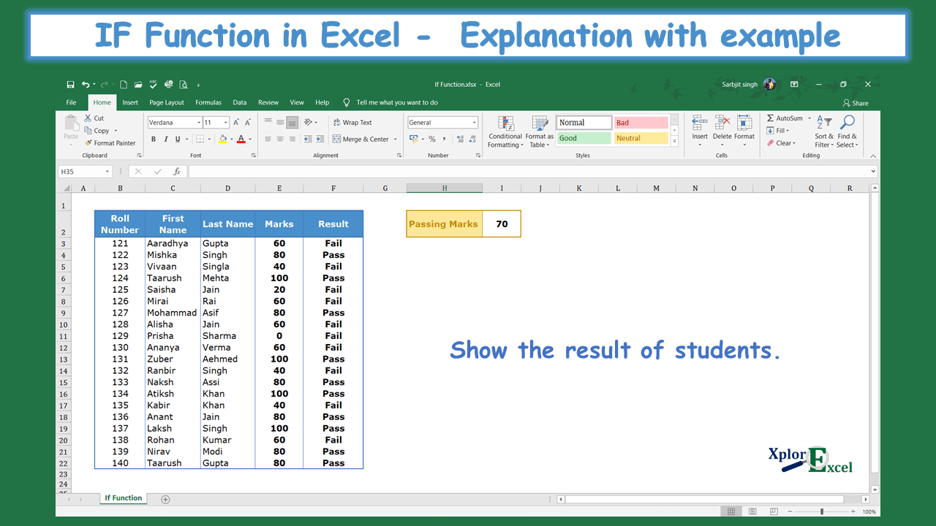Image resolution: width=936 pixels, height=526 pixels.
Task: Click the zoom slider handle
Action: (822, 511)
